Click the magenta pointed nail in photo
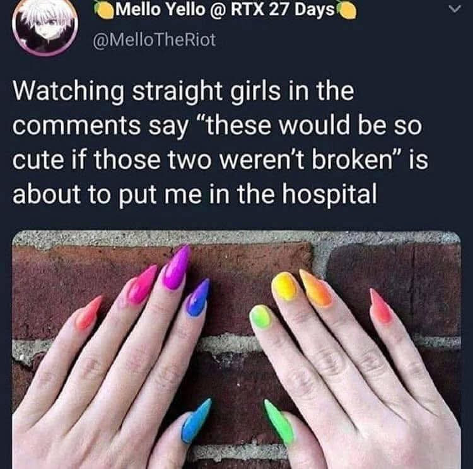 click(177, 267)
